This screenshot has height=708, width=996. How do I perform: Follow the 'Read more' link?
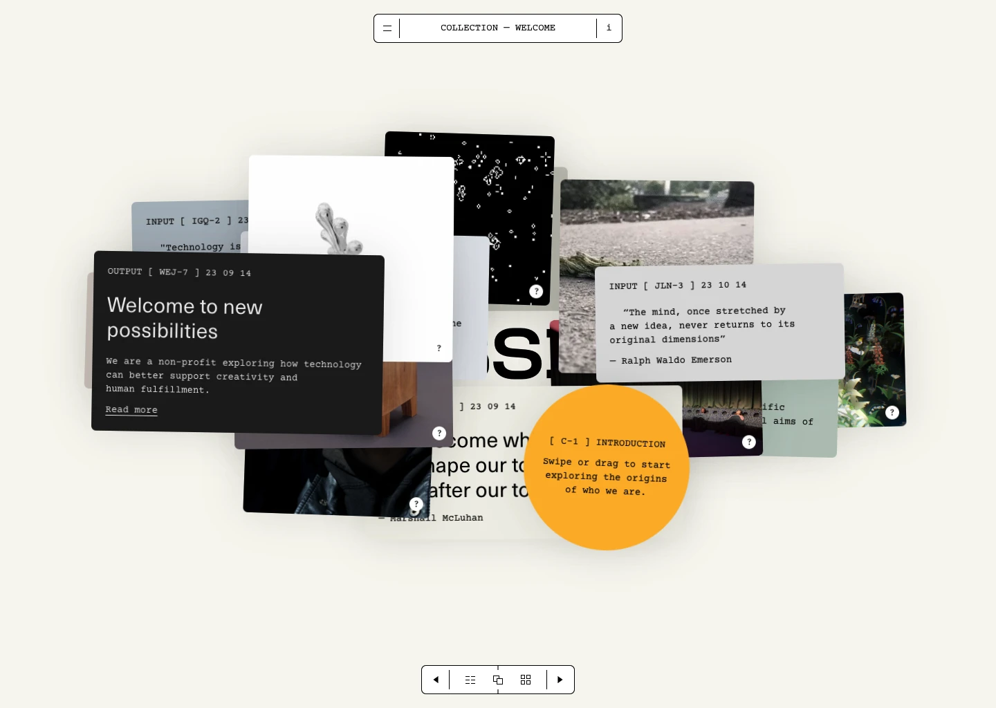131,409
